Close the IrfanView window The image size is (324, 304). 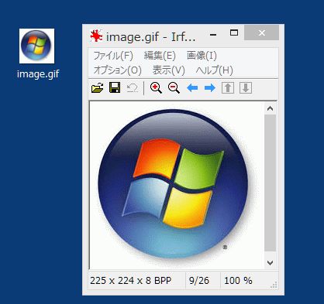[262, 32]
